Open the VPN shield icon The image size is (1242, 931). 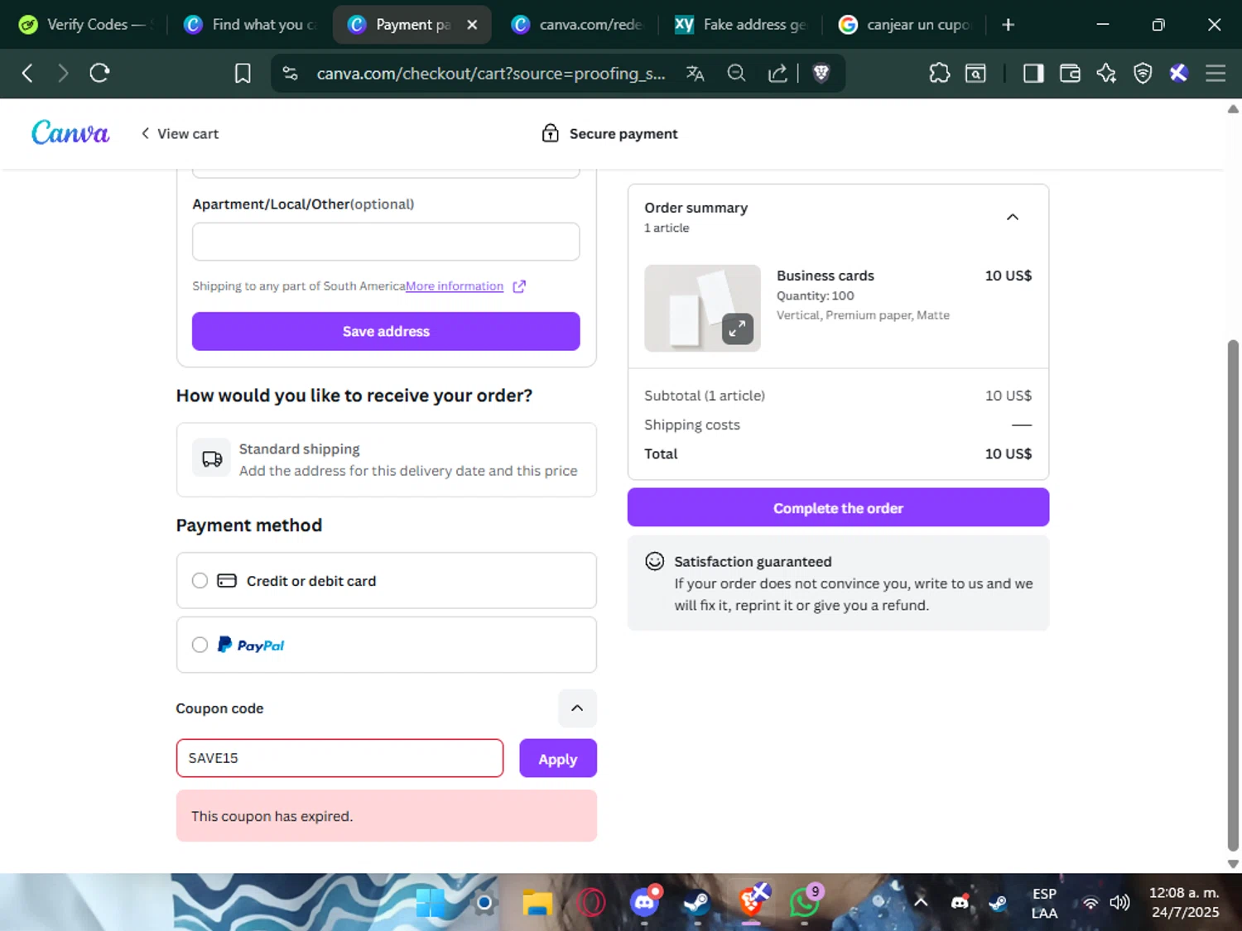pyautogui.click(x=1143, y=74)
